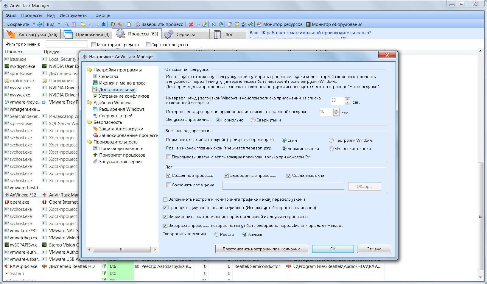The width and height of the screenshot is (487, 284).
Task: Open Монитор оборудования from toolbar
Action: [334, 24]
